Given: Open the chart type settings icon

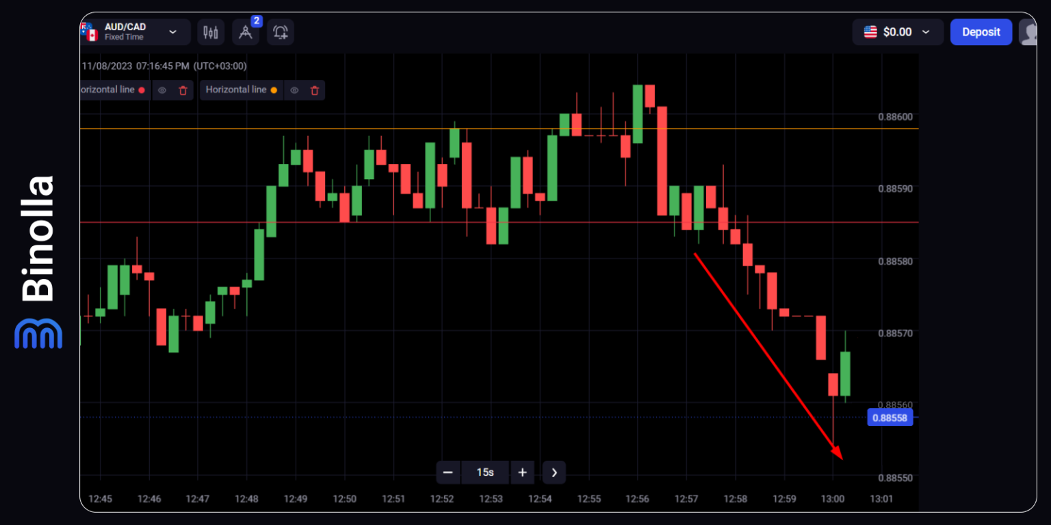Looking at the screenshot, I should [210, 31].
